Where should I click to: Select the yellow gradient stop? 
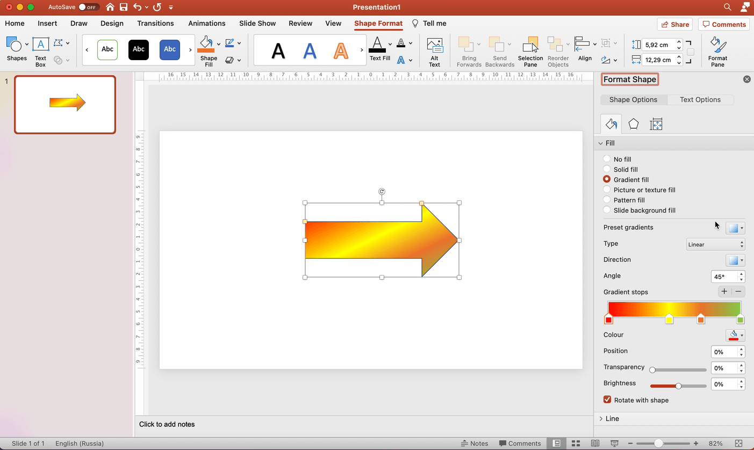(669, 319)
